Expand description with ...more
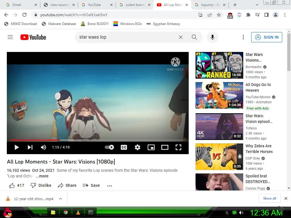The image size is (291, 218). pyautogui.click(x=42, y=176)
